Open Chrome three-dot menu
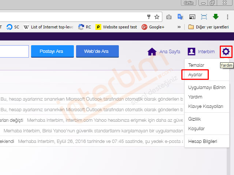The width and height of the screenshot is (234, 175). [x=227, y=17]
